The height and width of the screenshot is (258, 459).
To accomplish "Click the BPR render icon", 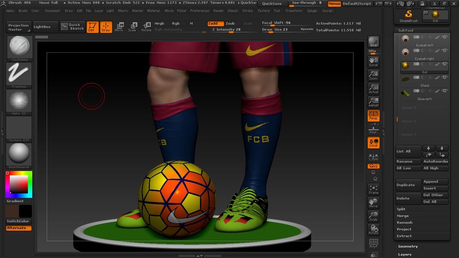I will (374, 41).
